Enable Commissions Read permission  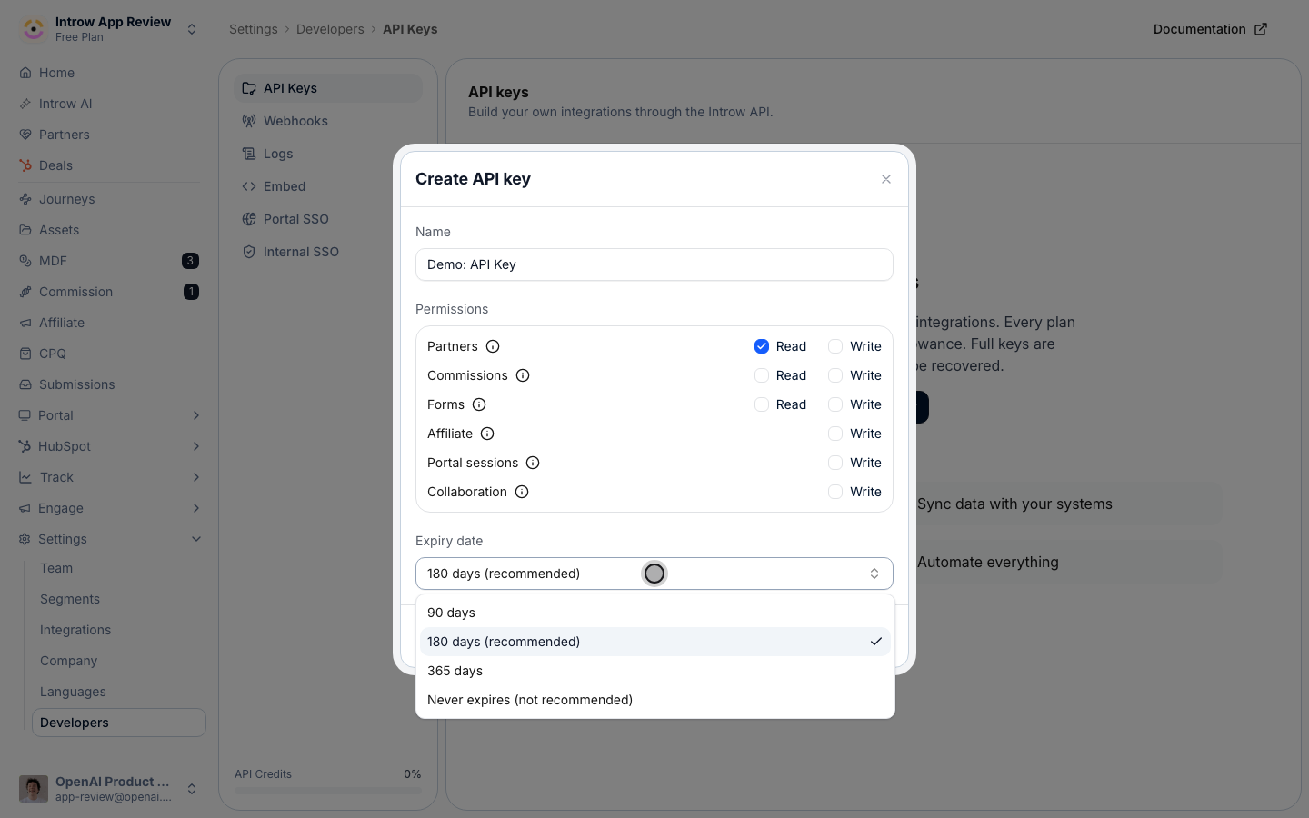coord(762,375)
